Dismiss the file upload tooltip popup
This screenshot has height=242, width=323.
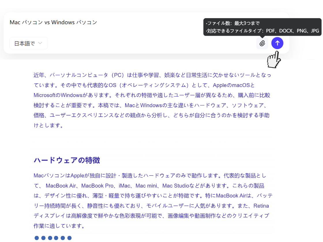coord(262,27)
